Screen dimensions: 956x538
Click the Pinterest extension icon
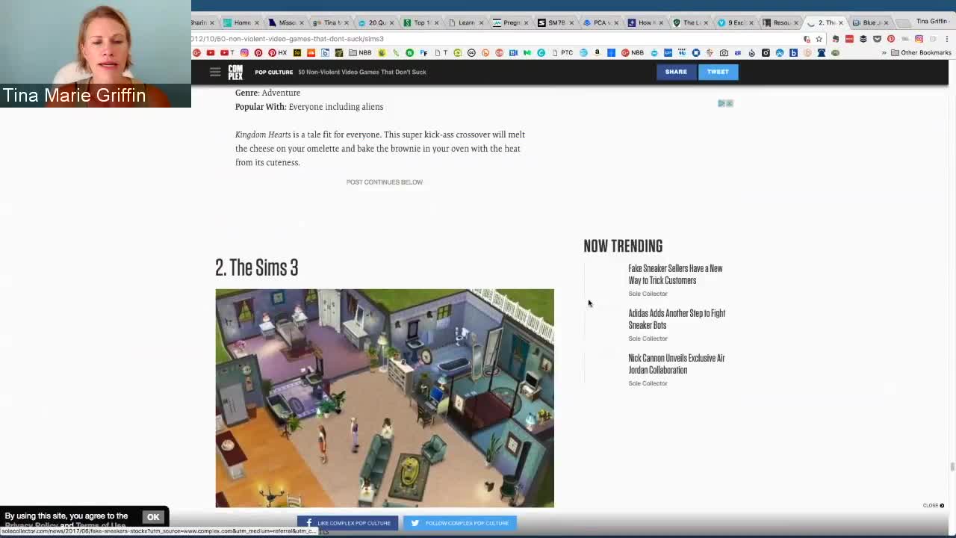pyautogui.click(x=891, y=39)
